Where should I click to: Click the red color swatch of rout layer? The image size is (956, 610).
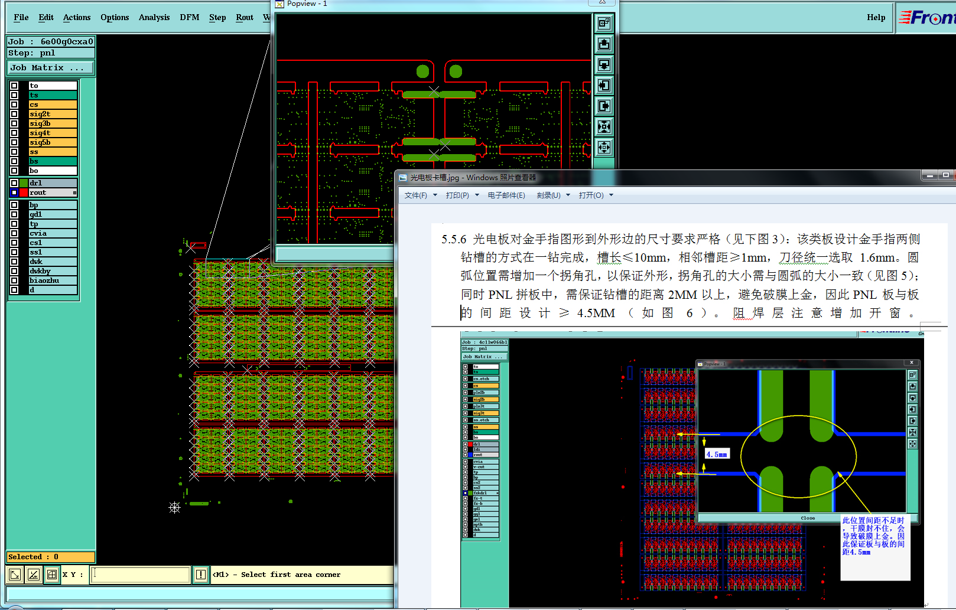24,193
